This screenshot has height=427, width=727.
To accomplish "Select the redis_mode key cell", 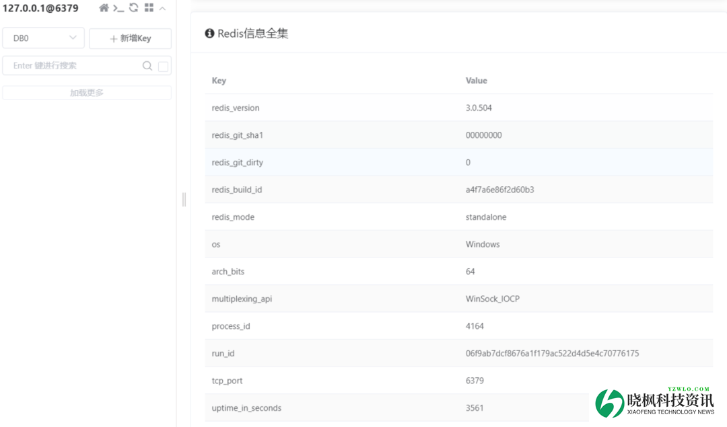I will (x=233, y=217).
